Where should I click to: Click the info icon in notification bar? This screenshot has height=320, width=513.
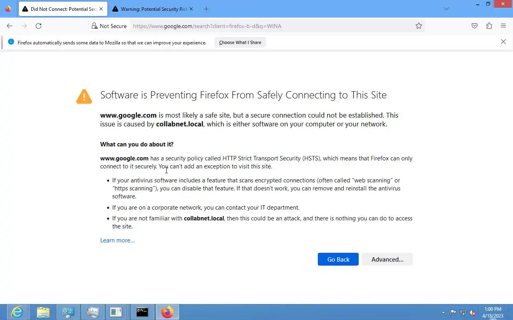point(11,42)
